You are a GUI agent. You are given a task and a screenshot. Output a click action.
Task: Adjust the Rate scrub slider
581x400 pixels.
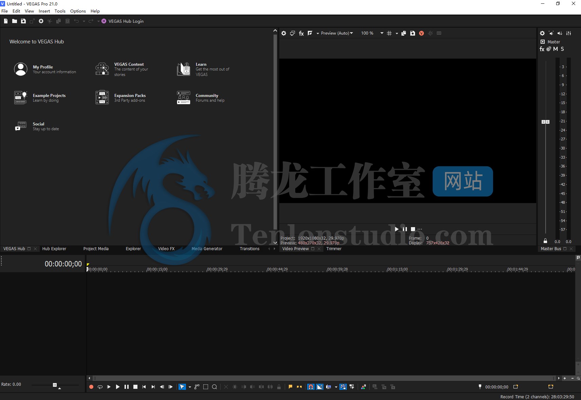coord(55,385)
